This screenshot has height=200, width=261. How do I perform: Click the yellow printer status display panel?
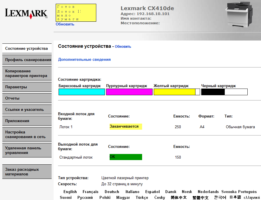coord(76,13)
